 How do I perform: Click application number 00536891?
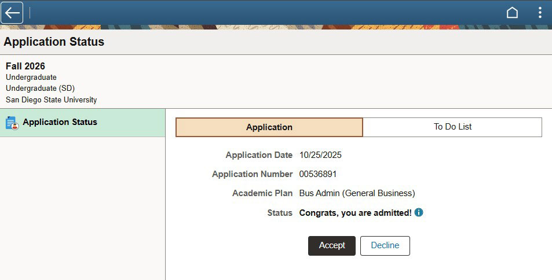318,174
